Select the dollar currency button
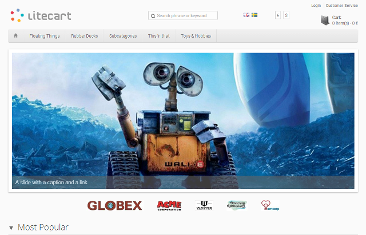Image resolution: width=366 pixels, height=235 pixels. pos(286,15)
